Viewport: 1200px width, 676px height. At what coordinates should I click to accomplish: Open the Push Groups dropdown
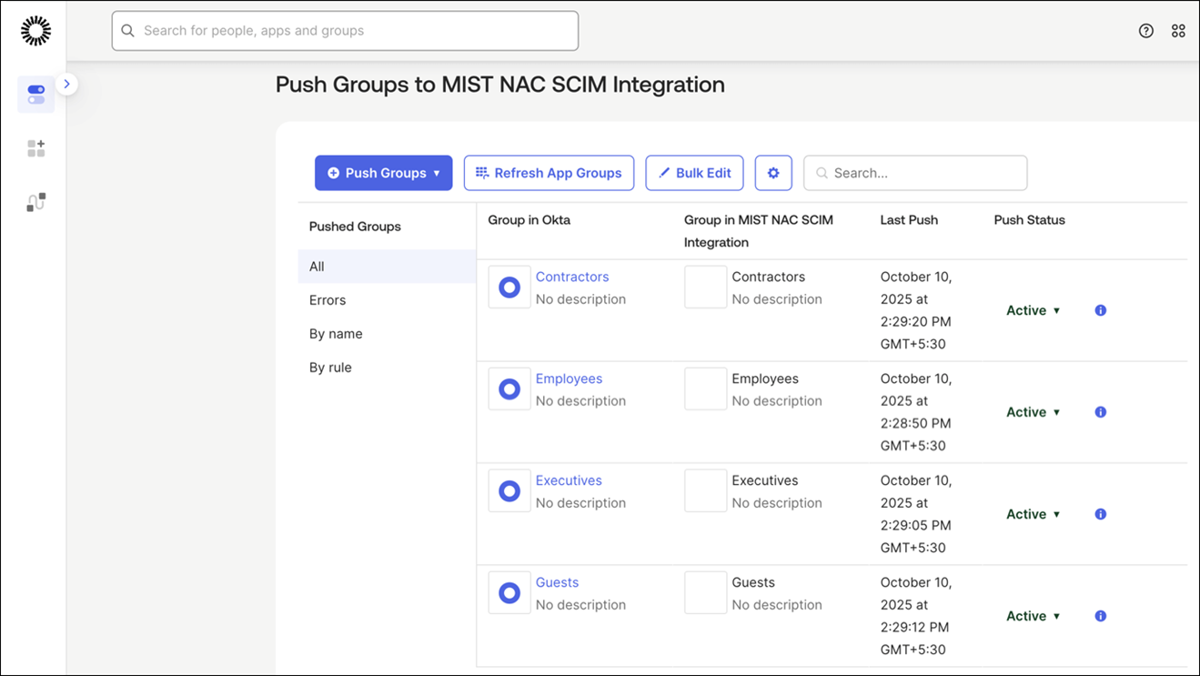click(383, 173)
